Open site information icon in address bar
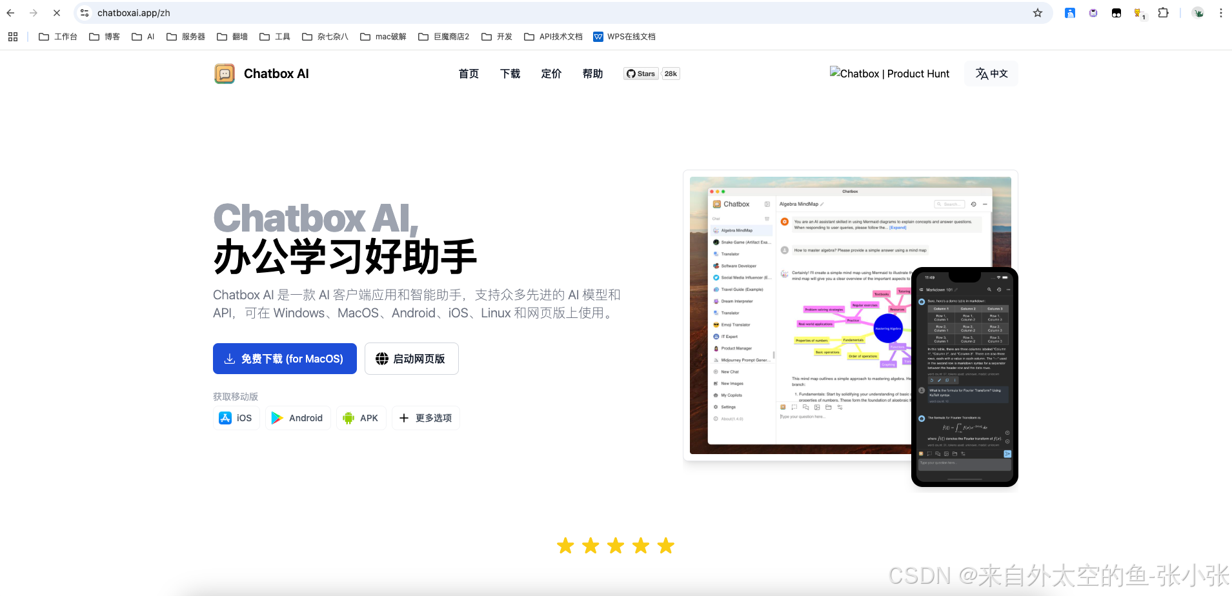The width and height of the screenshot is (1232, 596). tap(85, 13)
